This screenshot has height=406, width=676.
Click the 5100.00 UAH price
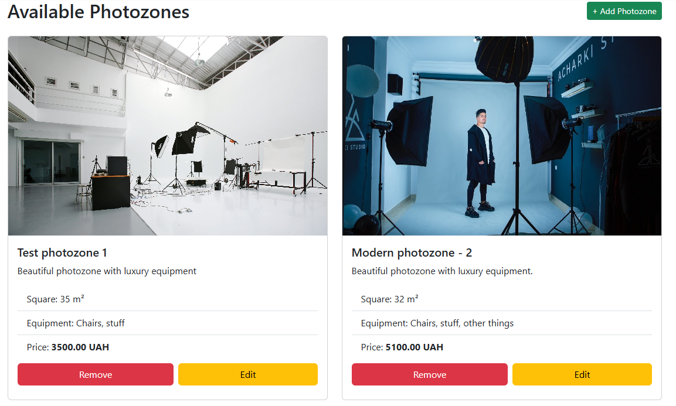[x=415, y=347]
